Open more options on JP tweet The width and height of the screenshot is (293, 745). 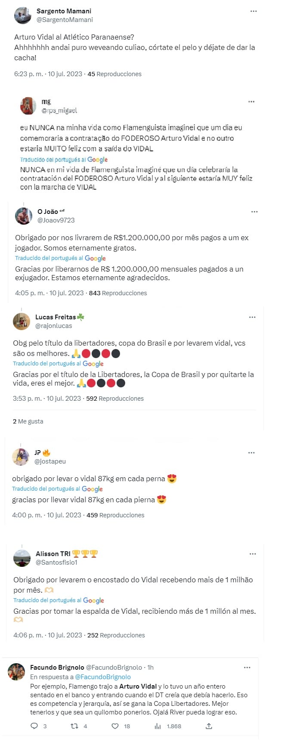click(x=251, y=453)
